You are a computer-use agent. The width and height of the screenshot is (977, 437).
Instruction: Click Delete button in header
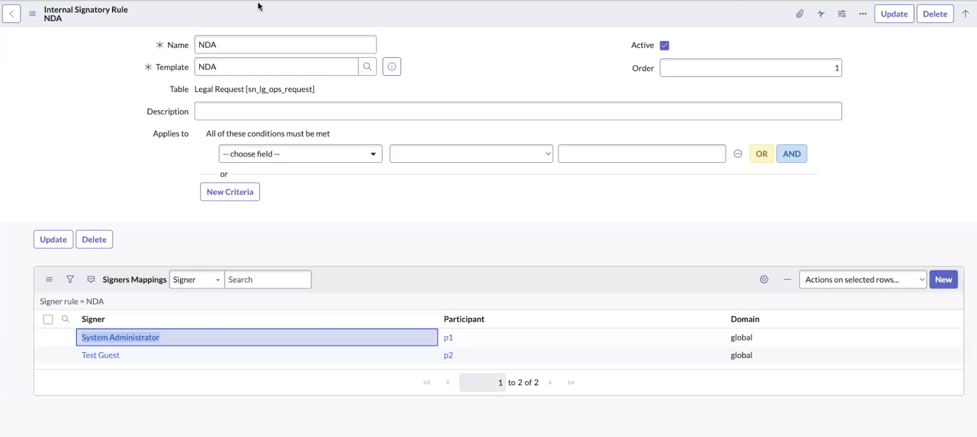click(x=935, y=14)
